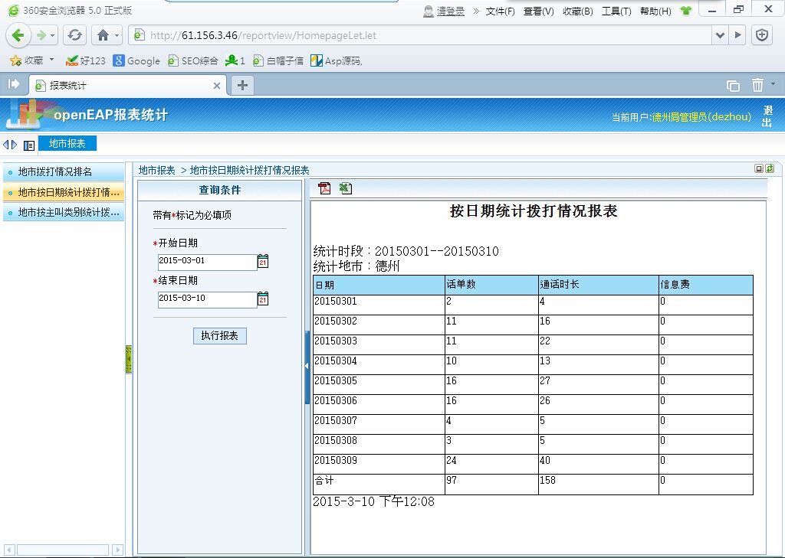
Task: Open the end date calendar picker
Action: tap(263, 299)
